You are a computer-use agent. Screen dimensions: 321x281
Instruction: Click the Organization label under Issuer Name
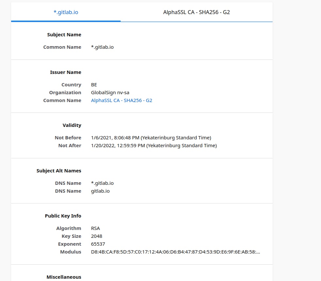coord(65,93)
